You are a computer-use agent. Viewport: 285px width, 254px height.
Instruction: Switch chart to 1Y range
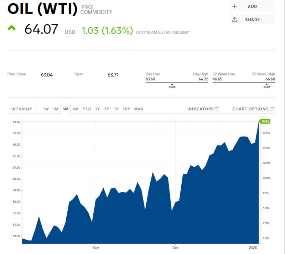pyautogui.click(x=97, y=109)
